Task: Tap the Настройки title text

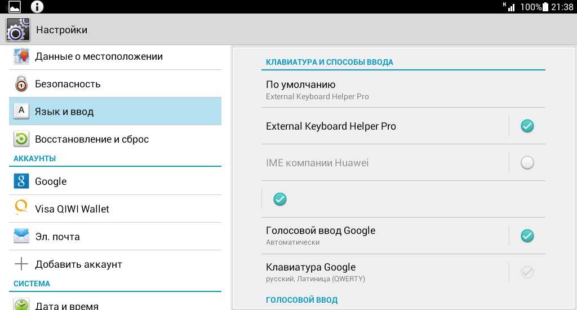Action: point(61,30)
